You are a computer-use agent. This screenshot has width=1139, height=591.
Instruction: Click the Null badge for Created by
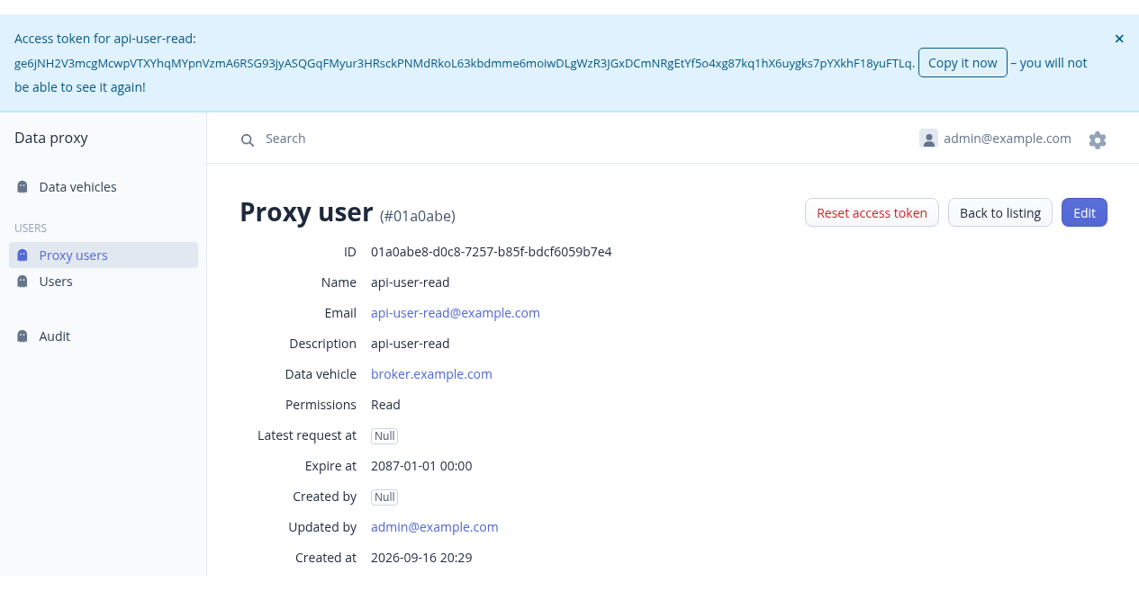[x=384, y=497]
